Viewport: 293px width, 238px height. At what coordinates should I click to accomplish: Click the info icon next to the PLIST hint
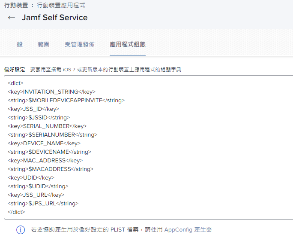pos(21,230)
